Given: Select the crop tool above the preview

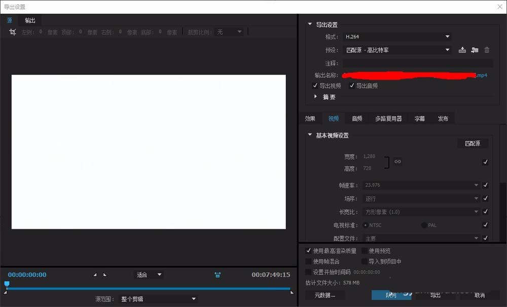Looking at the screenshot, I should [x=12, y=31].
